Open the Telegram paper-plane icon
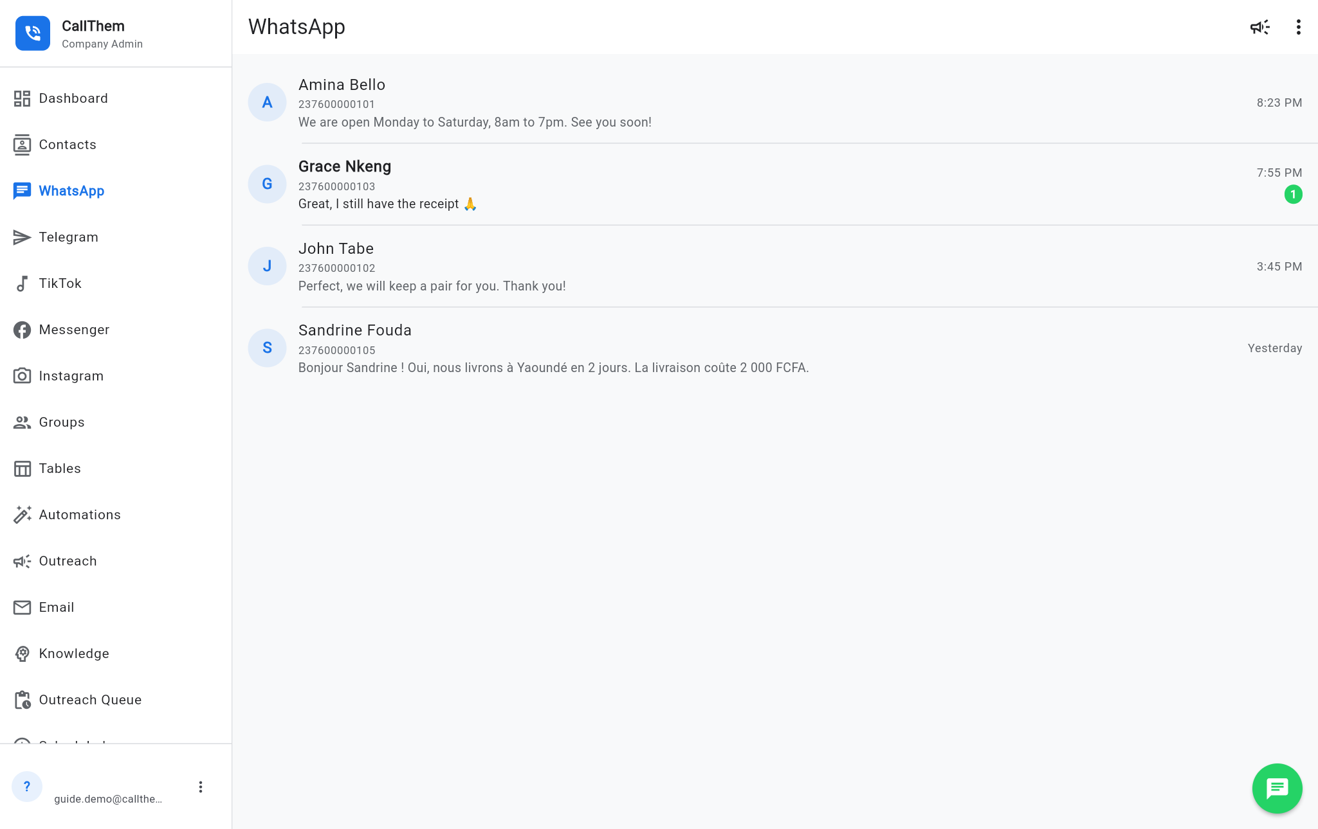The image size is (1318, 829). 22,237
